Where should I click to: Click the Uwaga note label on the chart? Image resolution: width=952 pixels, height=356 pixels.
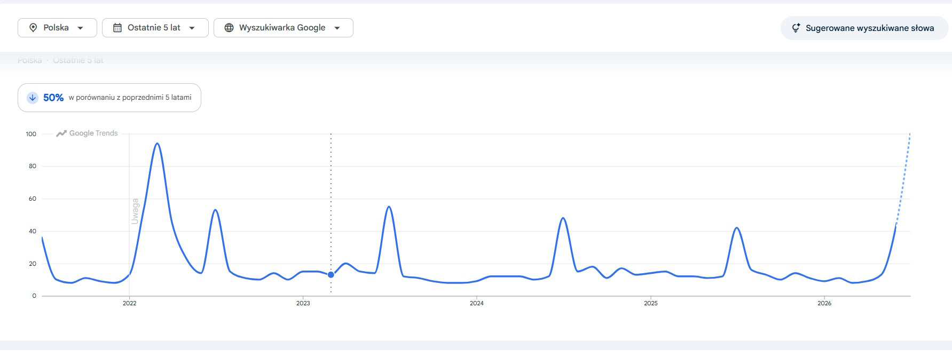point(135,211)
